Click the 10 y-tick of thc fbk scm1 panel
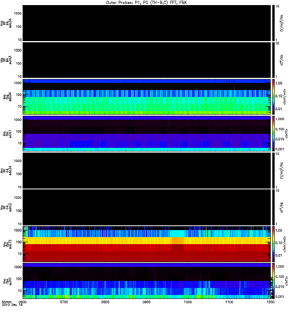 click(x=20, y=291)
